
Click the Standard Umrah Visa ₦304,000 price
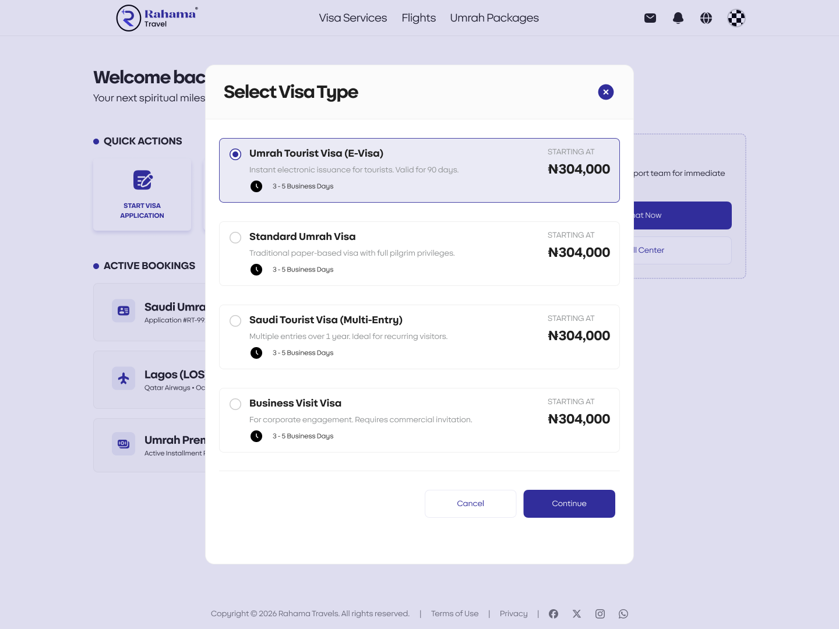(579, 253)
